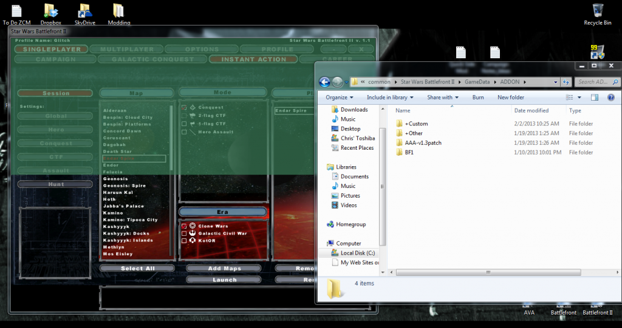The height and width of the screenshot is (328, 622).
Task: Switch to the SINGLEPLAYER tab
Action: [x=52, y=49]
